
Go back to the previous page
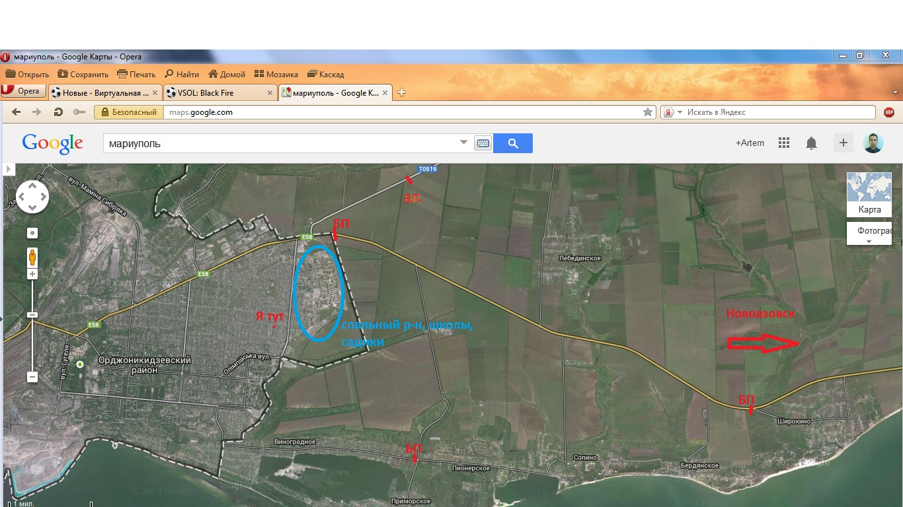(17, 112)
